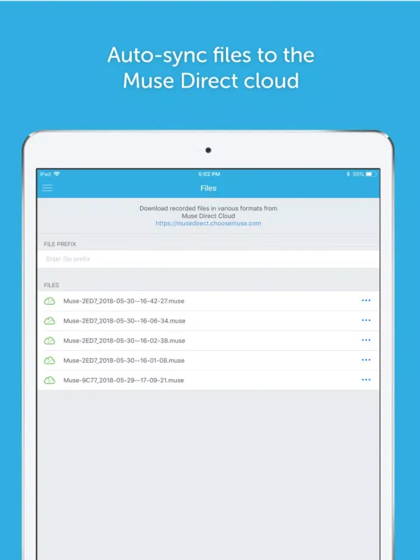Select file Muse-2ED7_2018-05-30--16-06-34.muse
Image resolution: width=420 pixels, height=560 pixels.
208,321
